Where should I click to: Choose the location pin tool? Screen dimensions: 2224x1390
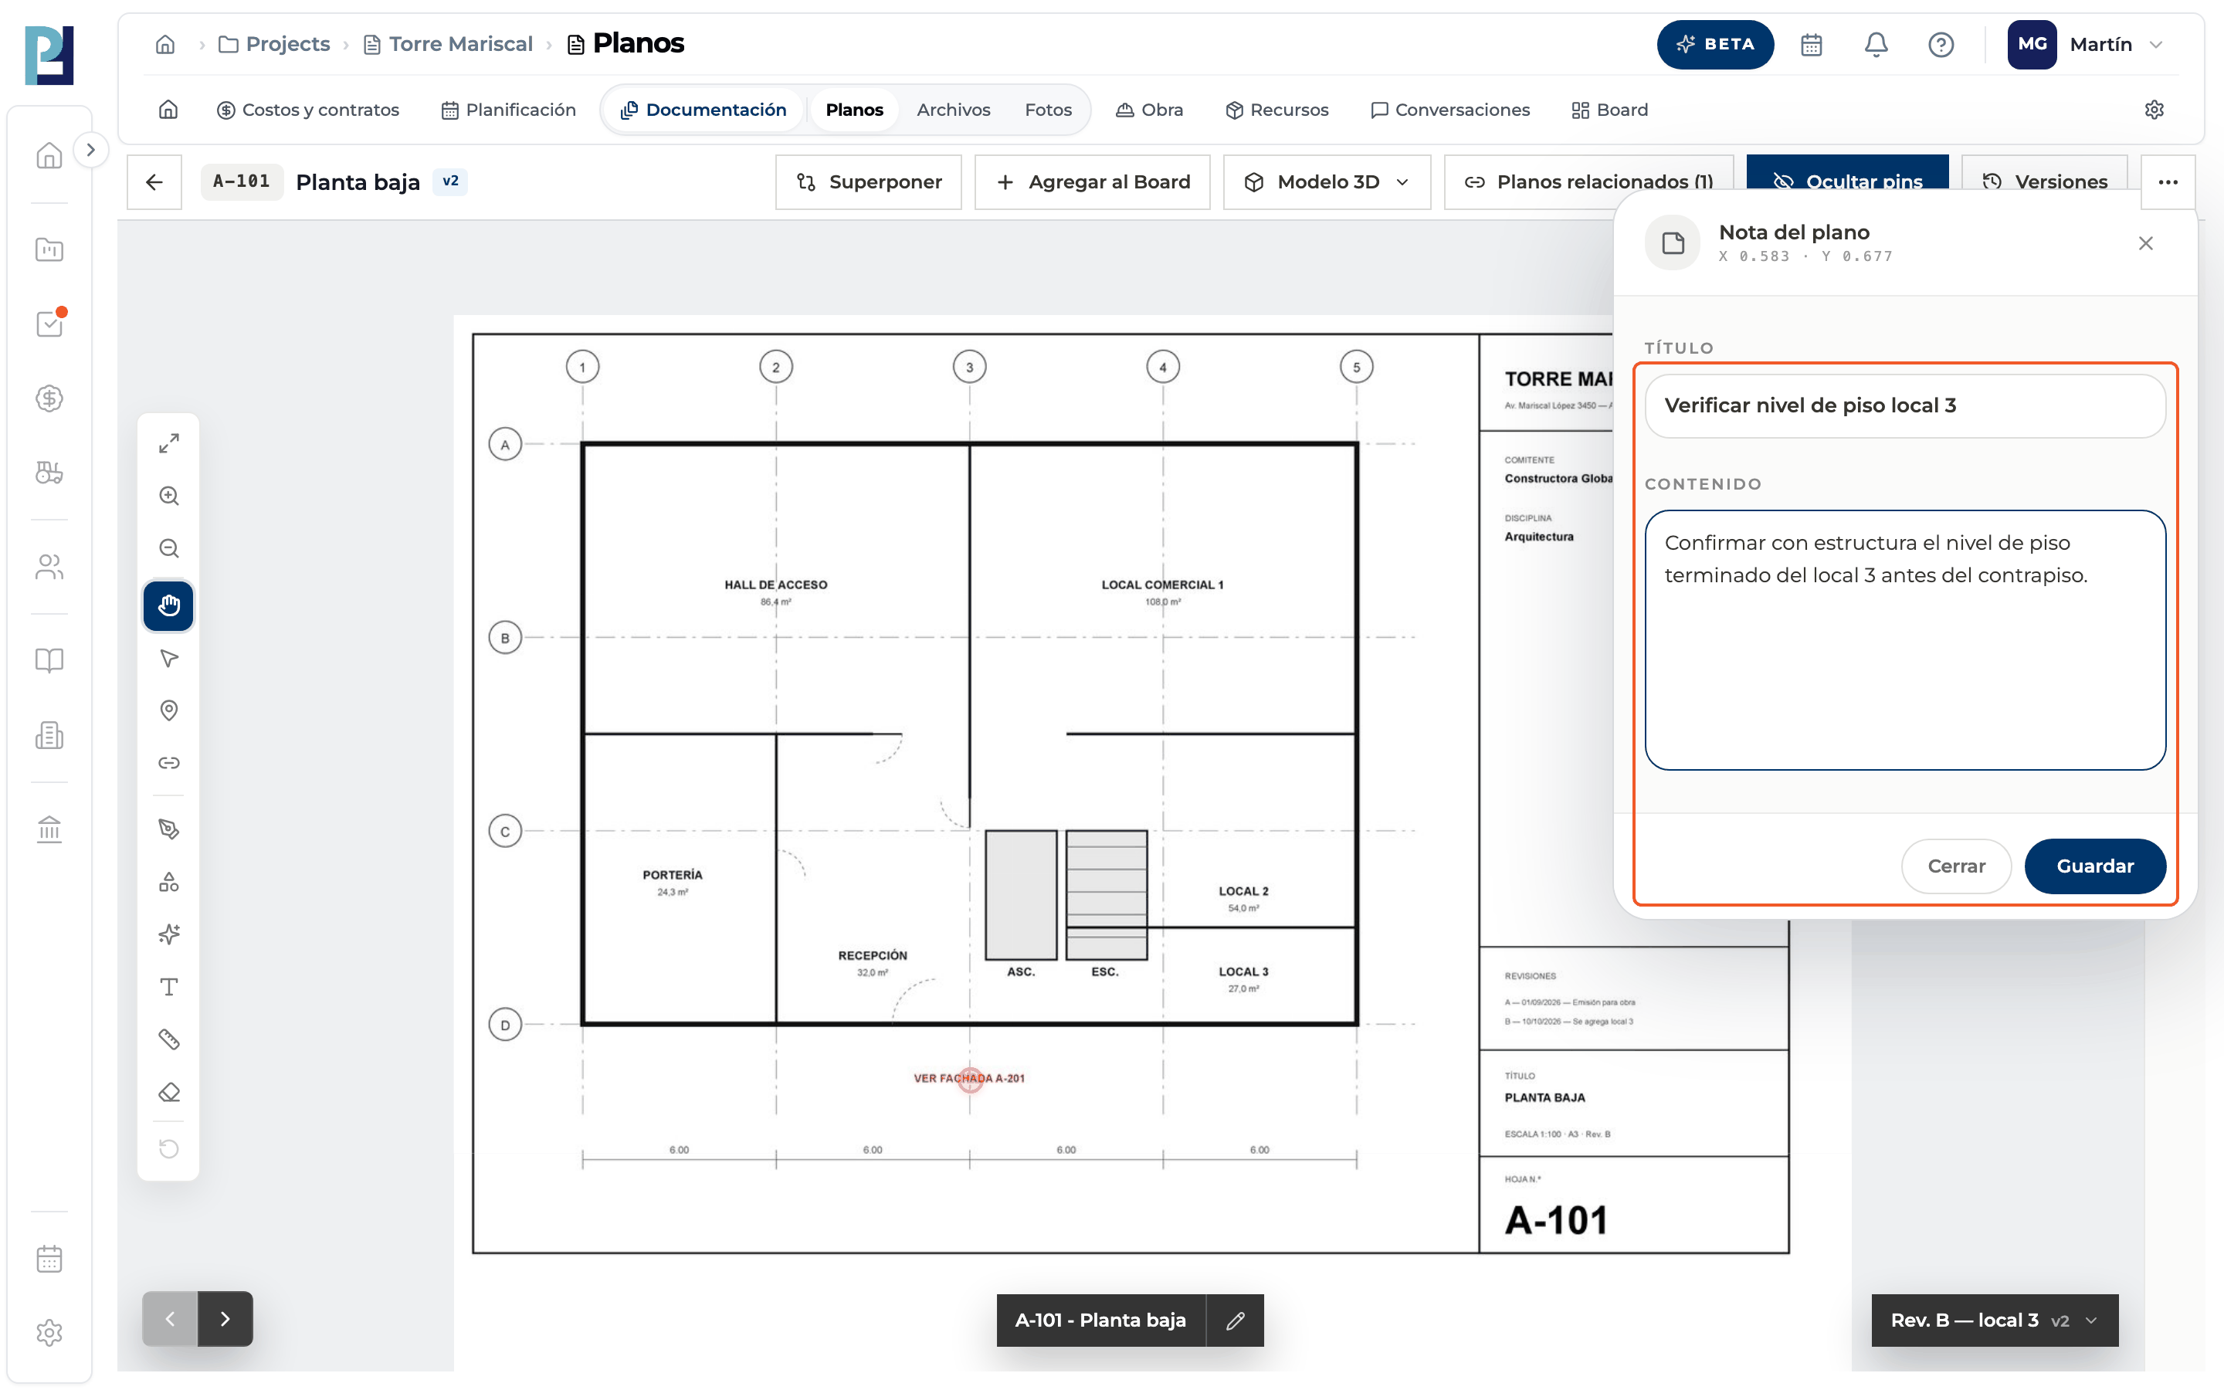coord(168,710)
